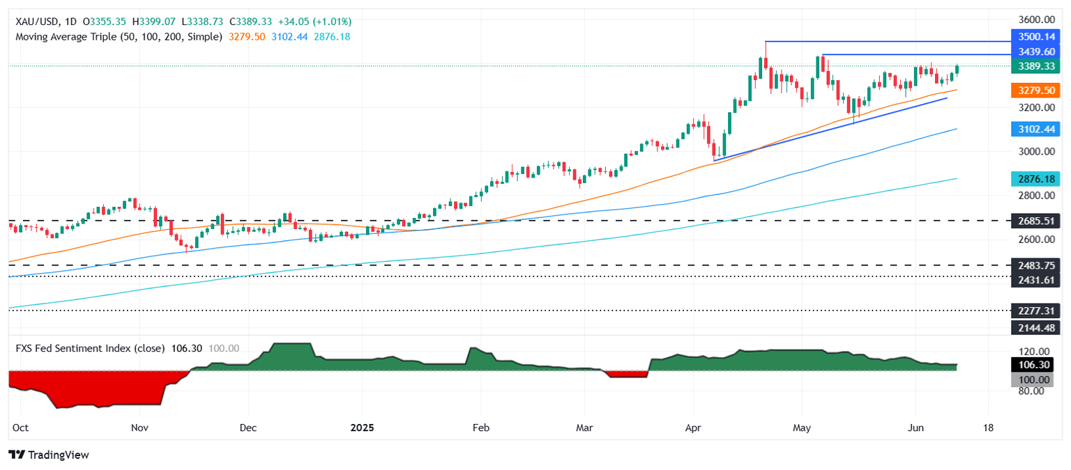Click the 2144.48 price level label
The width and height of the screenshot is (1071, 470).
click(1035, 326)
